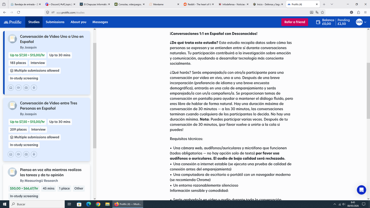
Task: Click the microphone icon on Uno a Uno card
Action: (34, 88)
